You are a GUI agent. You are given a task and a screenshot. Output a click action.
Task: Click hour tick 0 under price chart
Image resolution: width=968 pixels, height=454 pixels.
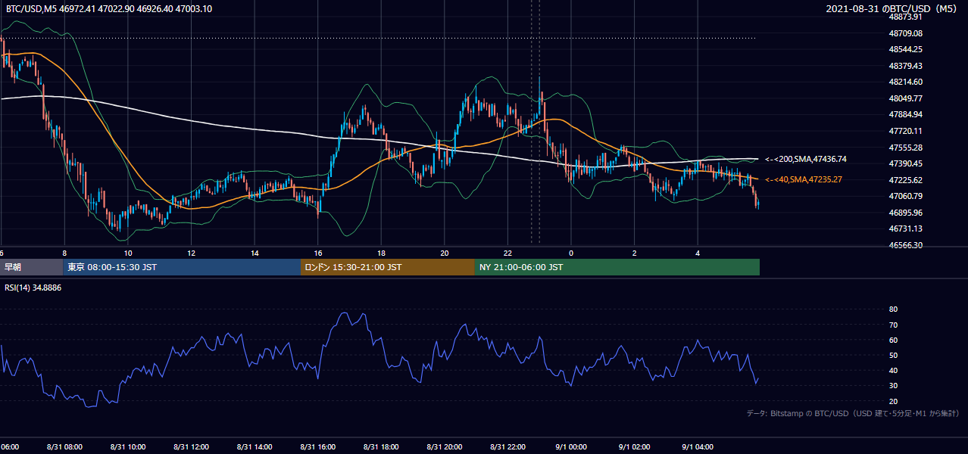(571, 253)
